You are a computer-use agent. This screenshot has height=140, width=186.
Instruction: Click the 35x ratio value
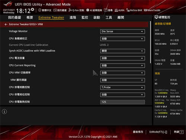(157, 54)
